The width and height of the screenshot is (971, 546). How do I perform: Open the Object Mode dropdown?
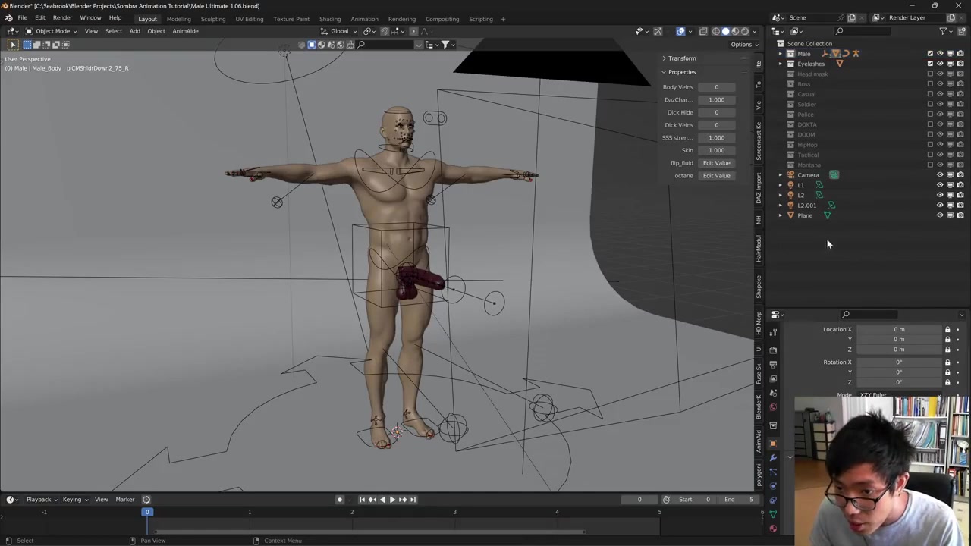tap(52, 31)
